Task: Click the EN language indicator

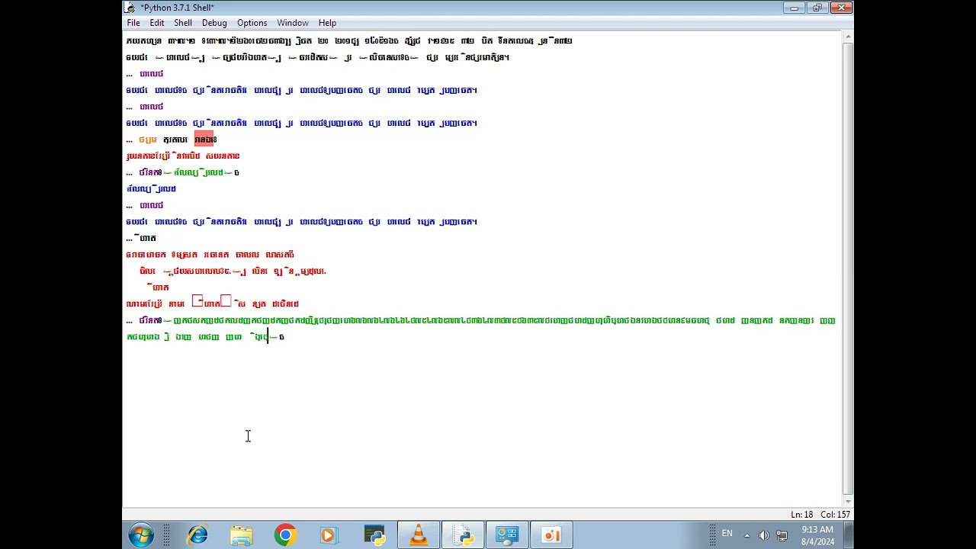Action: (x=727, y=534)
